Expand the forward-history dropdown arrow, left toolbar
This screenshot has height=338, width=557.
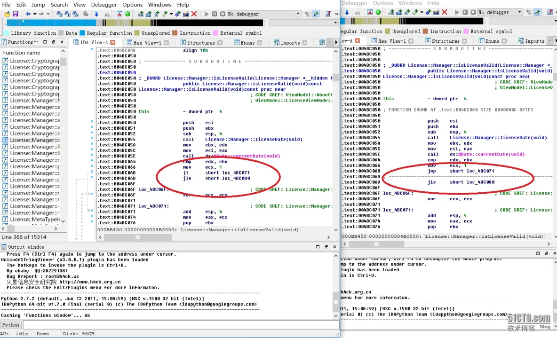(48, 14)
